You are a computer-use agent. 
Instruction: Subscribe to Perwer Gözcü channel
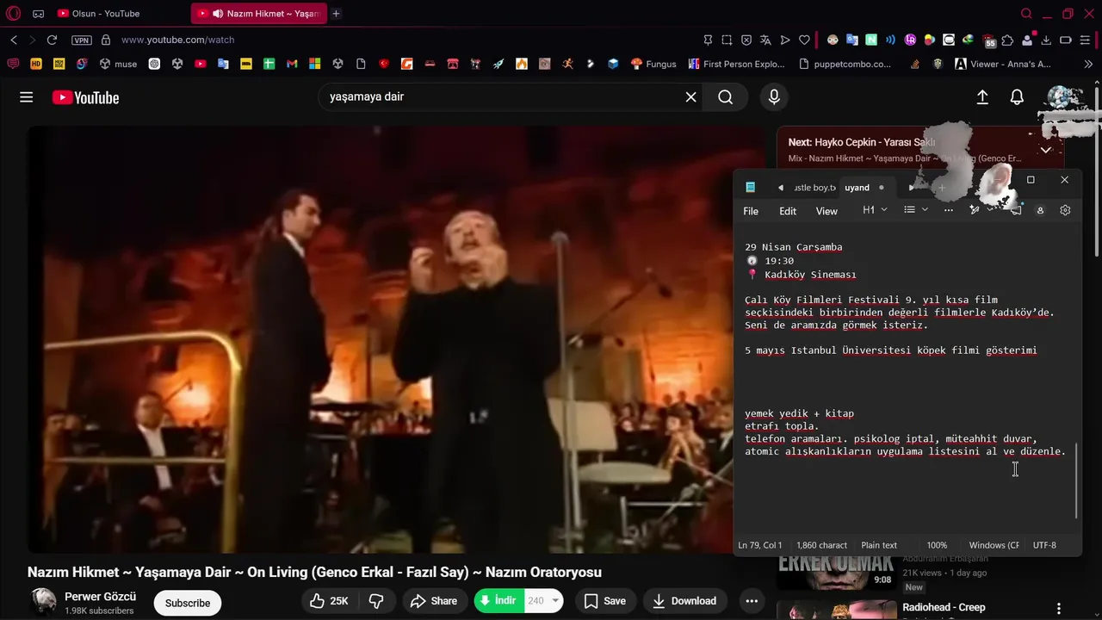188,603
